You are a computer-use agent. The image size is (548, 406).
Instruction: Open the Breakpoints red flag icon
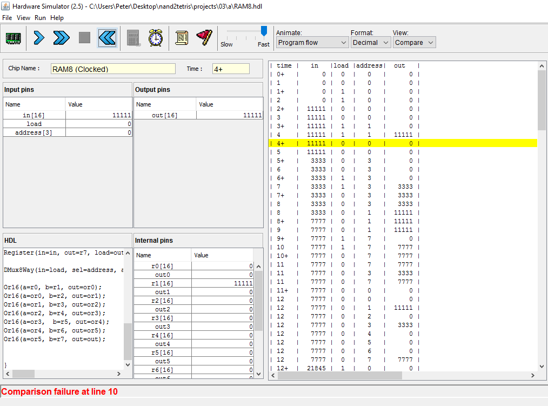pos(204,37)
